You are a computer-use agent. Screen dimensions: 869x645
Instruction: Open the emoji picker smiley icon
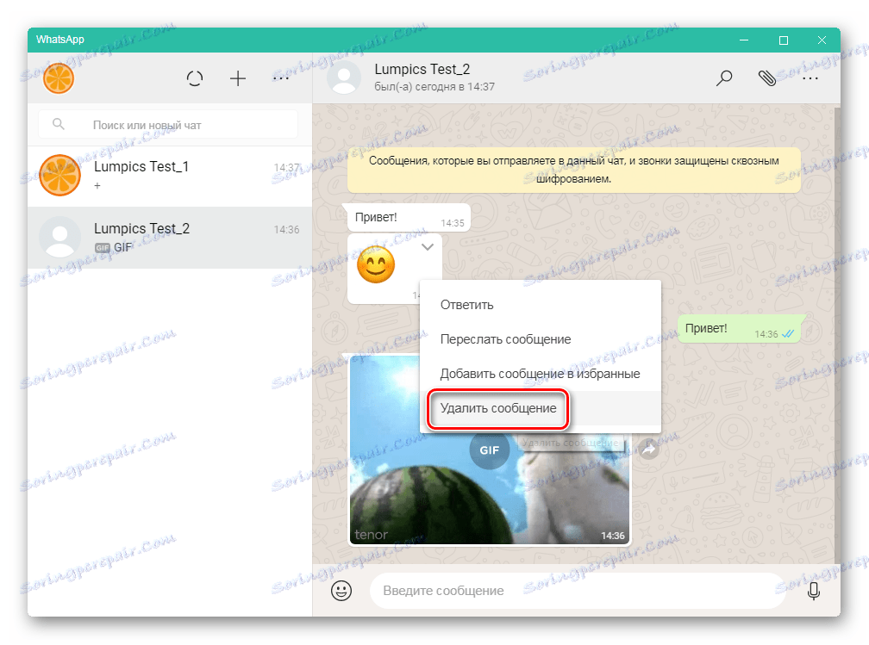click(341, 591)
